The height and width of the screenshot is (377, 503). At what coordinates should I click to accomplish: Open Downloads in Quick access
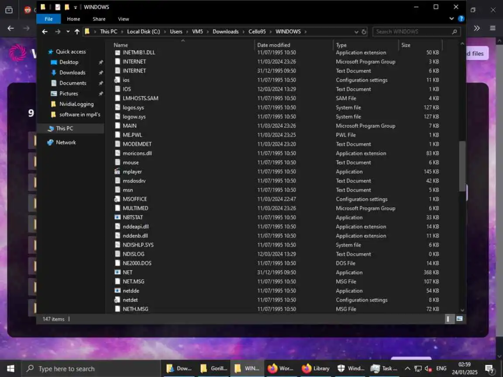[x=72, y=73]
